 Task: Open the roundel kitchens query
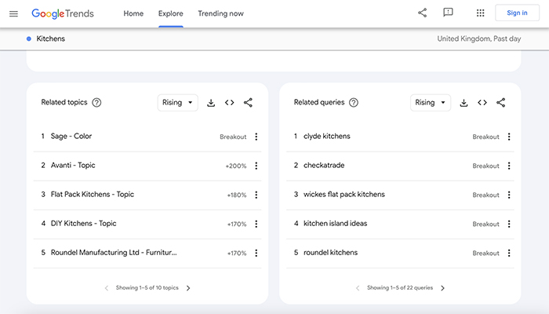click(x=330, y=253)
